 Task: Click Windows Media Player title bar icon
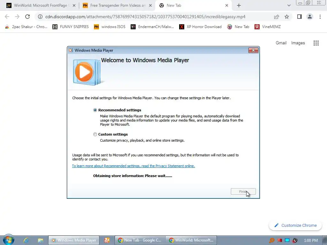point(71,50)
